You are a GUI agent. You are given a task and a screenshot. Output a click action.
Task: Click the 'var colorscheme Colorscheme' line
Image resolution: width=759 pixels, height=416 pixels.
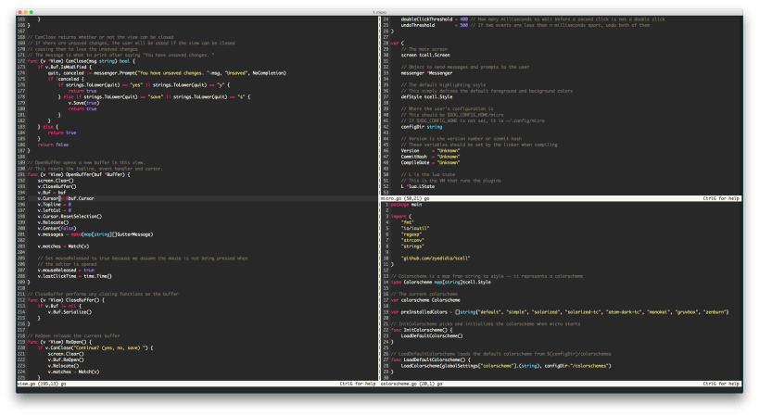coord(425,300)
